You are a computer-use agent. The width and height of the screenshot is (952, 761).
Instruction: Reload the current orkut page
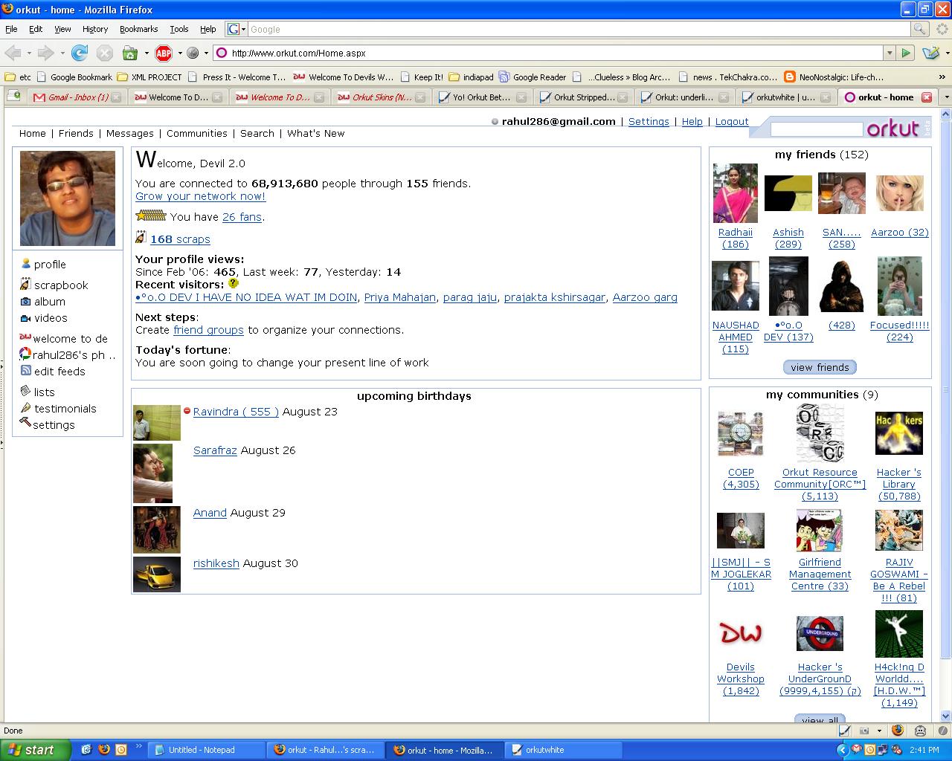[80, 53]
